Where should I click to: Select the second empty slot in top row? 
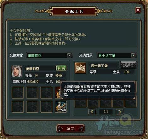tap(32, 93)
